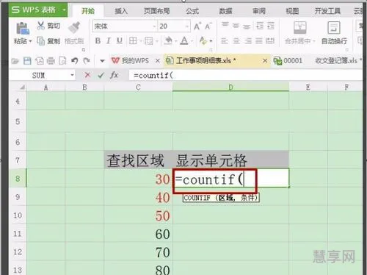Confirm formula with green checkmark
The height and width of the screenshot is (275, 367).
point(101,76)
